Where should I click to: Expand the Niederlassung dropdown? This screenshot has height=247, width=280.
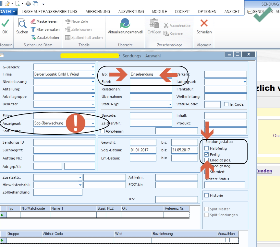pyautogui.click(x=93, y=82)
